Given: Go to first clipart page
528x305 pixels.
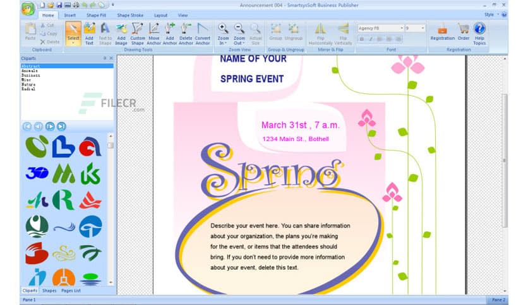Looking at the screenshot, I should (27, 126).
